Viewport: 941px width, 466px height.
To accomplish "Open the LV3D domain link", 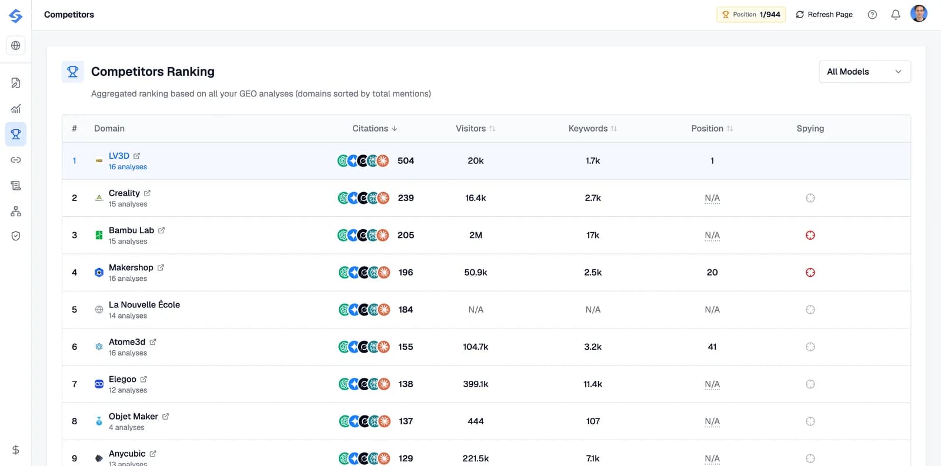I will (x=119, y=156).
